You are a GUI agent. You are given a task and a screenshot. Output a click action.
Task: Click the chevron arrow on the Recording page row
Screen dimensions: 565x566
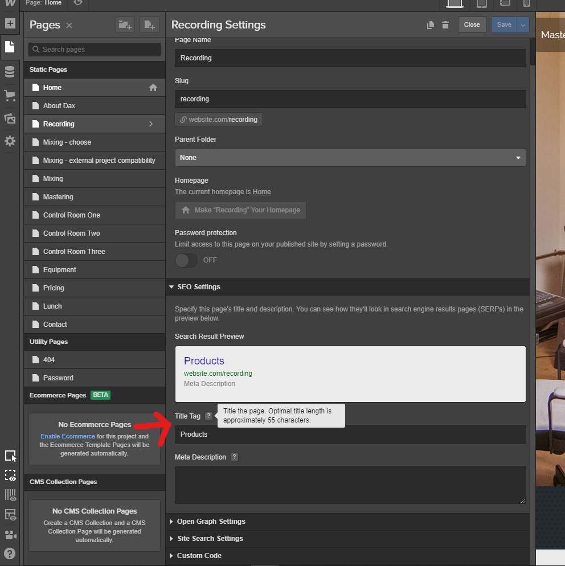pos(151,124)
